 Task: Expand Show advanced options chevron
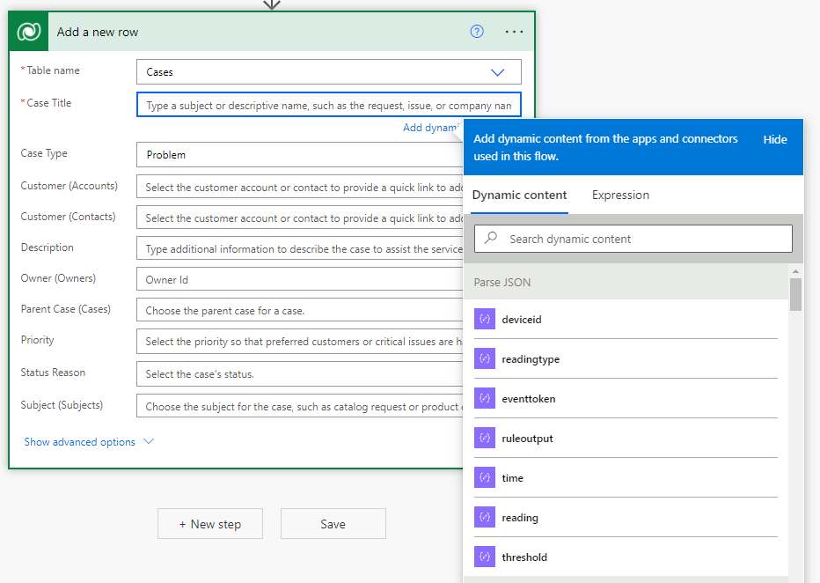coord(149,442)
